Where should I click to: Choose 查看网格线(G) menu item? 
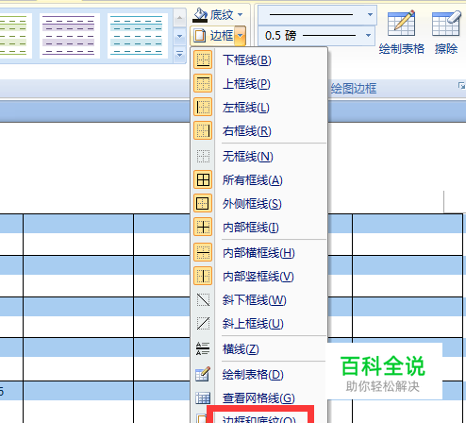point(258,398)
